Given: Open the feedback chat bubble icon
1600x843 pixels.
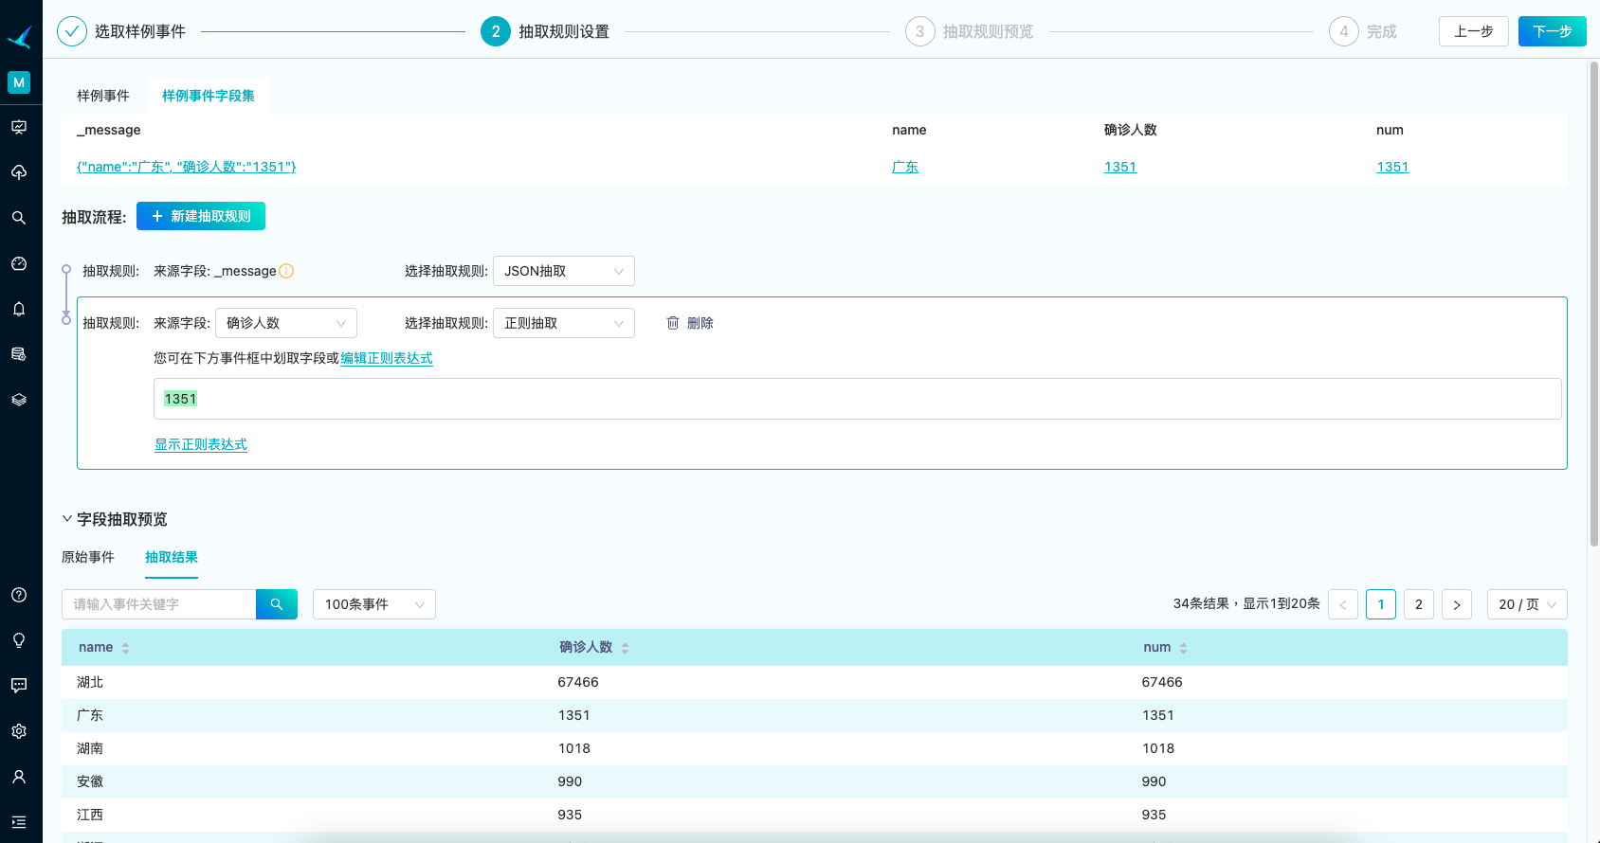Looking at the screenshot, I should coord(19,686).
